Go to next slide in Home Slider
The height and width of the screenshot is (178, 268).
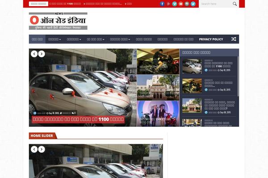pos(42,150)
